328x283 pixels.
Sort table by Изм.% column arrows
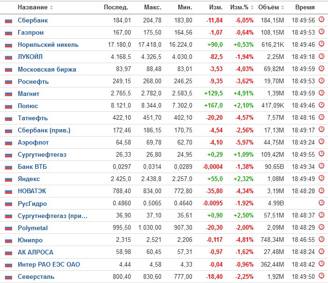point(252,7)
